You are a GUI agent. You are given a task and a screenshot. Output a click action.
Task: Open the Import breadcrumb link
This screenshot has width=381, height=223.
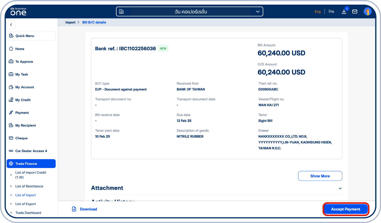pyautogui.click(x=70, y=22)
